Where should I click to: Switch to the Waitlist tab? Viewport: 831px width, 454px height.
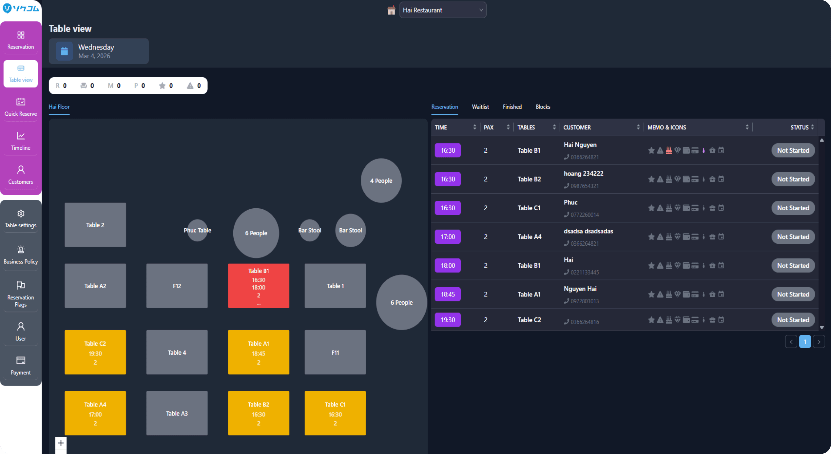pyautogui.click(x=480, y=106)
